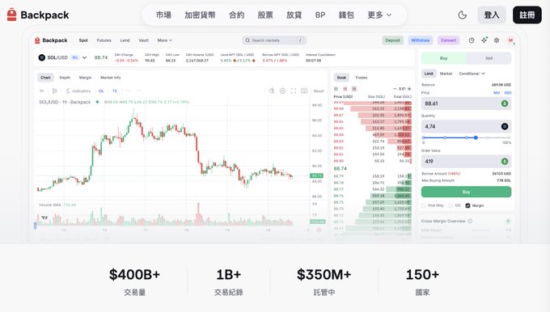Show only asks with the red book icon
The image size is (550, 312).
345,89
